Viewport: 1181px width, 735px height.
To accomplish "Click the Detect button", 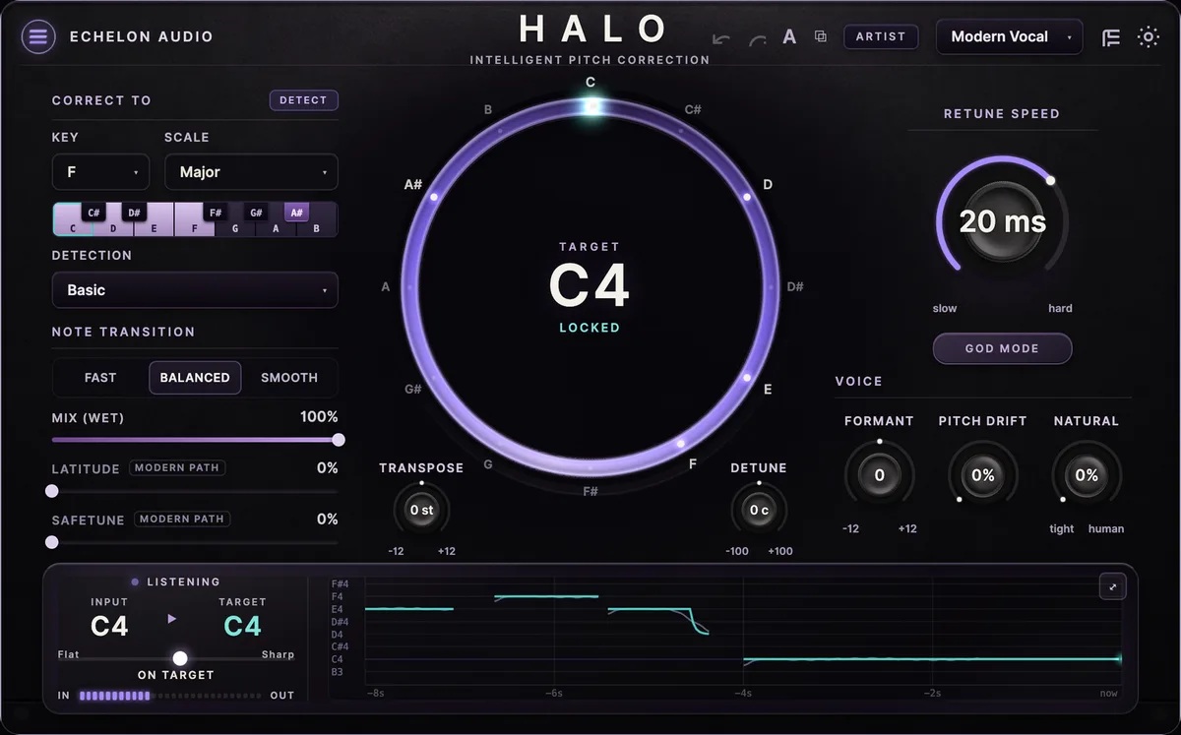I will pyautogui.click(x=304, y=100).
